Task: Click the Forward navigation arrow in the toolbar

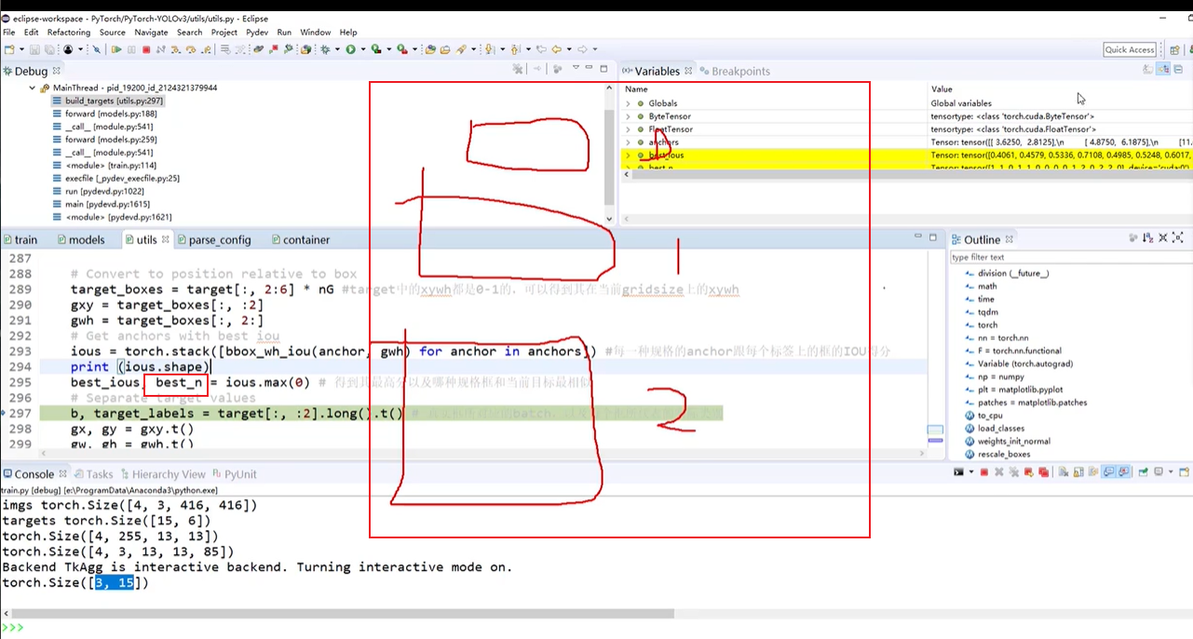Action: coord(582,49)
